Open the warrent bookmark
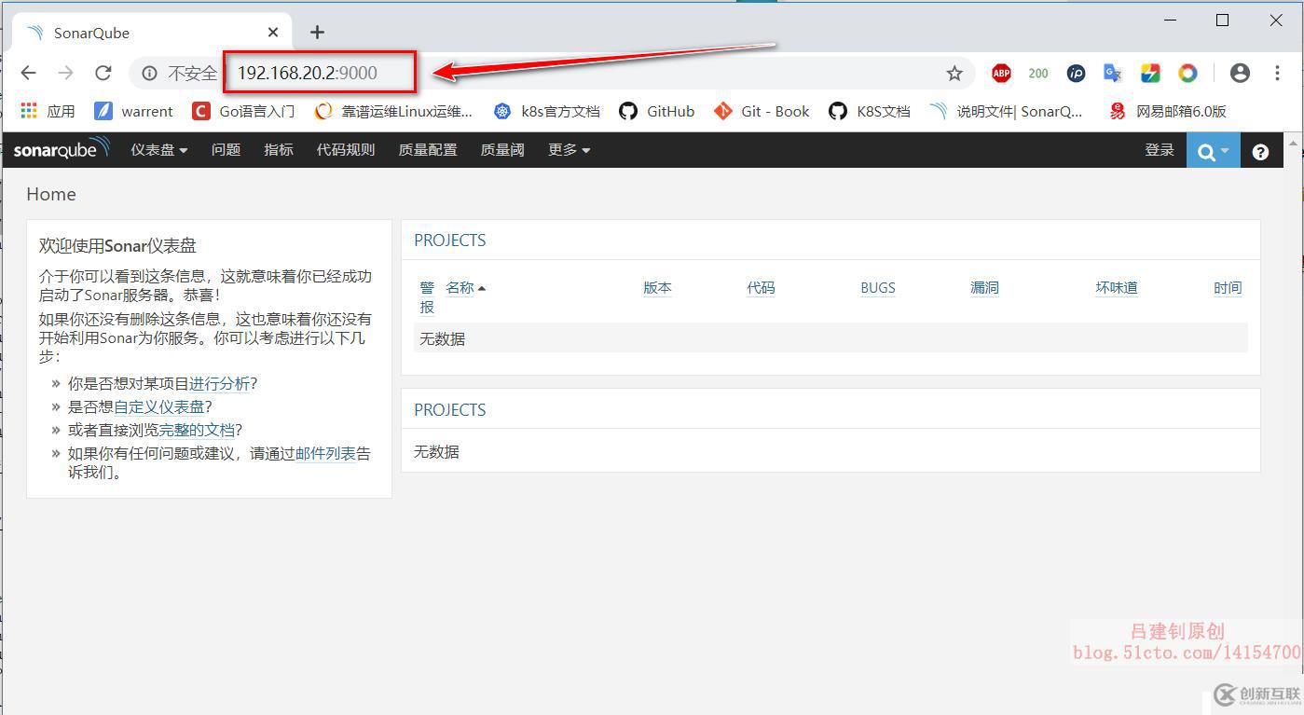 point(133,111)
